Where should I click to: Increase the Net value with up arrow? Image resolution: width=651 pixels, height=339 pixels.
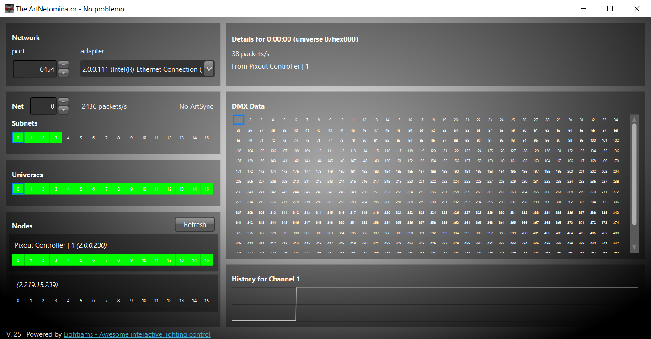click(64, 102)
